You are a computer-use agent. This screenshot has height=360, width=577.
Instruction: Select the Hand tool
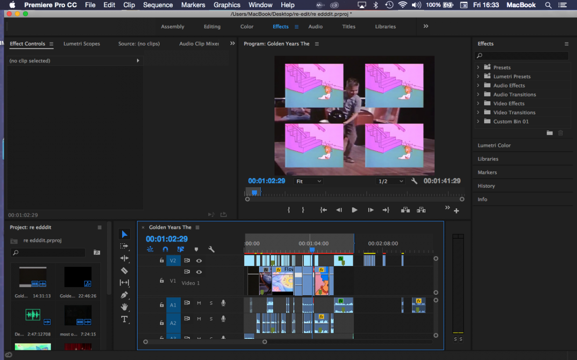125,307
